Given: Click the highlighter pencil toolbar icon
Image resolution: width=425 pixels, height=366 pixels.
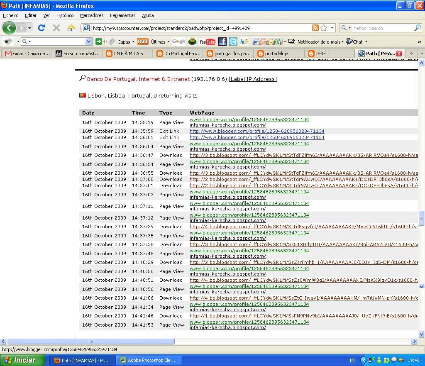Looking at the screenshot, I should coord(112,41).
